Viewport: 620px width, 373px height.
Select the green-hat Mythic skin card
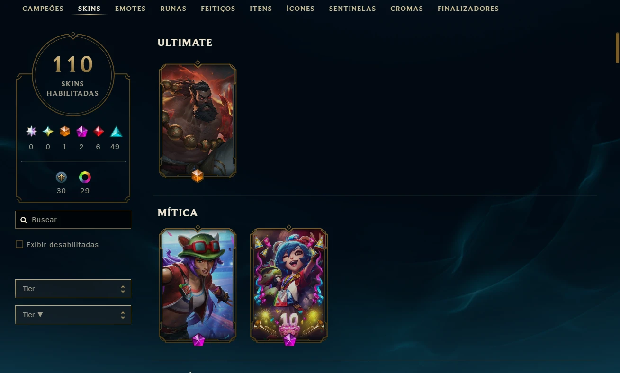tap(198, 285)
